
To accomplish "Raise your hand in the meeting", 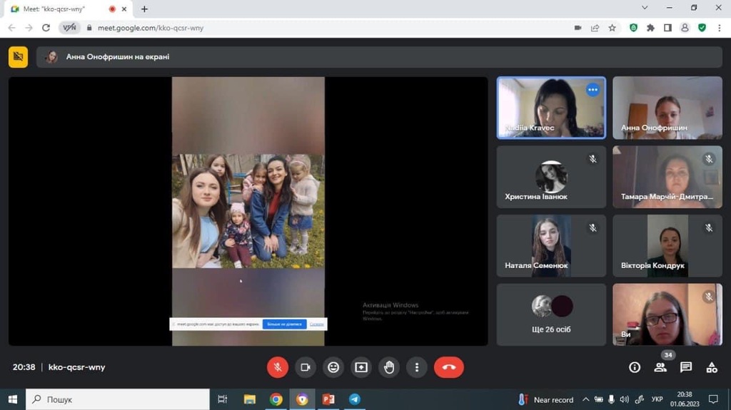I will 389,367.
